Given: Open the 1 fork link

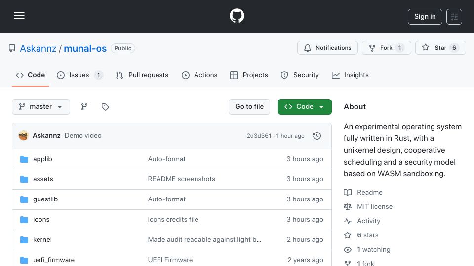Looking at the screenshot, I should (365, 263).
